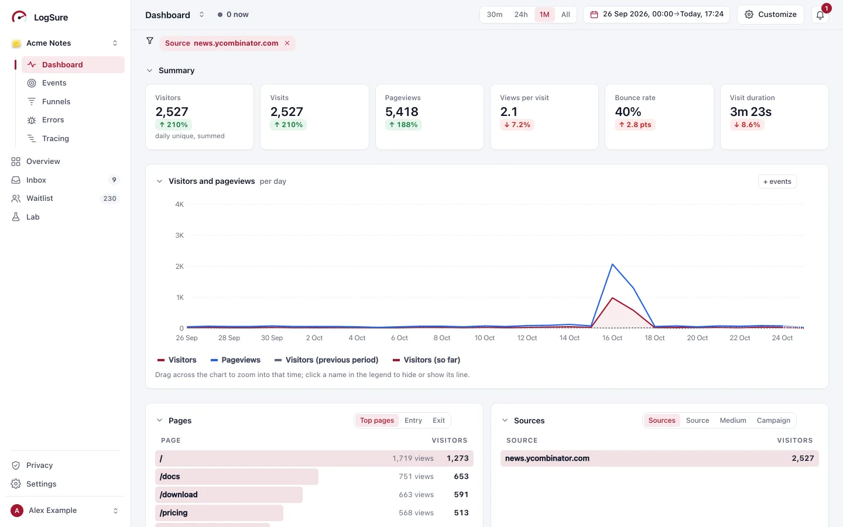
Task: Click the Customize button
Action: click(x=771, y=15)
